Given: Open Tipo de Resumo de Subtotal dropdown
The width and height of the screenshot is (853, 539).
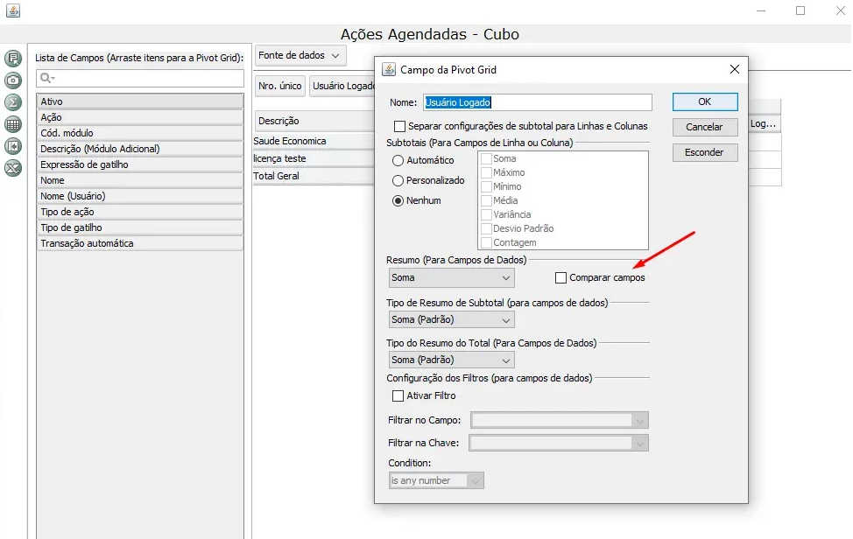Looking at the screenshot, I should 451,319.
